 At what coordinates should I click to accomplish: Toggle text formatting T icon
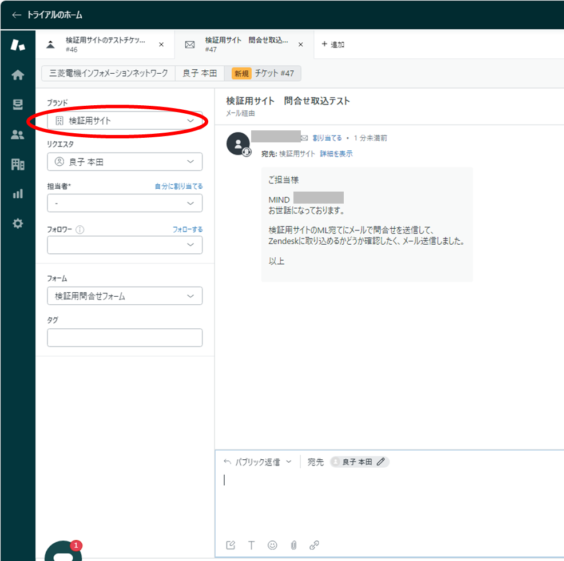(251, 545)
